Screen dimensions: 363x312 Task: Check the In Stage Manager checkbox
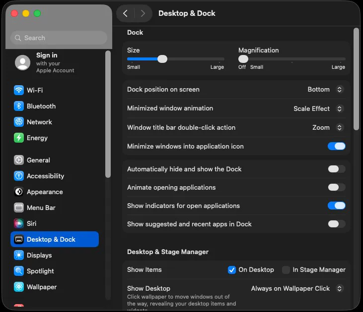286,270
